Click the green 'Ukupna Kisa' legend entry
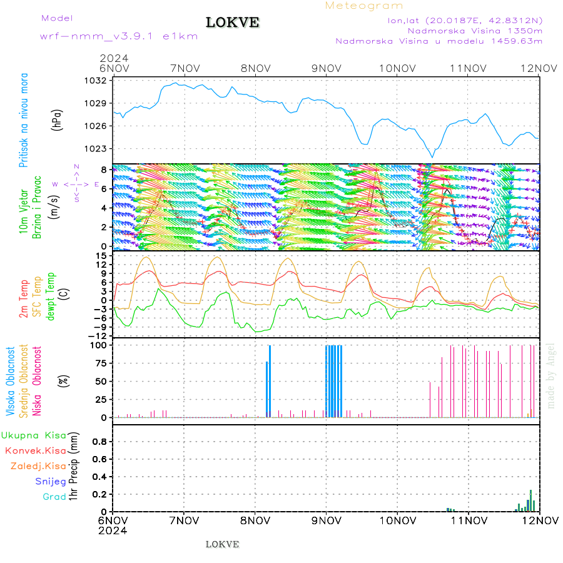 click(34, 435)
